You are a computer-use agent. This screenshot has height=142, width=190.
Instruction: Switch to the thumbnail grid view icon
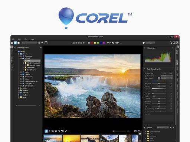12,43
